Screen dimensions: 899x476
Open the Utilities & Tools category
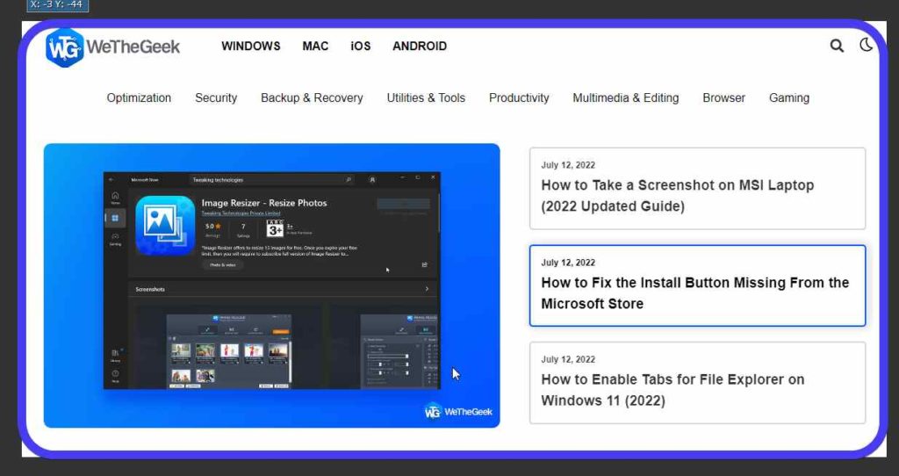(426, 98)
